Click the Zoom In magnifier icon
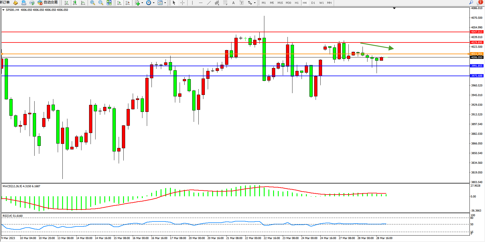The height and width of the screenshot is (242, 485). 93,3
